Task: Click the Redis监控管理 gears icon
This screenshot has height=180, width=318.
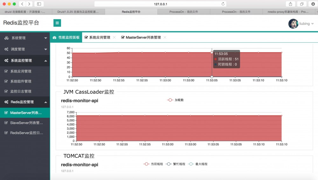Action: click(6, 102)
